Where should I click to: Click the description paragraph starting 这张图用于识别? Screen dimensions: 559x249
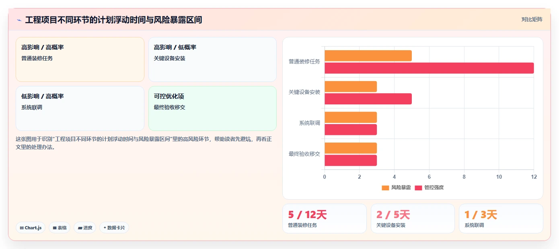click(x=144, y=143)
